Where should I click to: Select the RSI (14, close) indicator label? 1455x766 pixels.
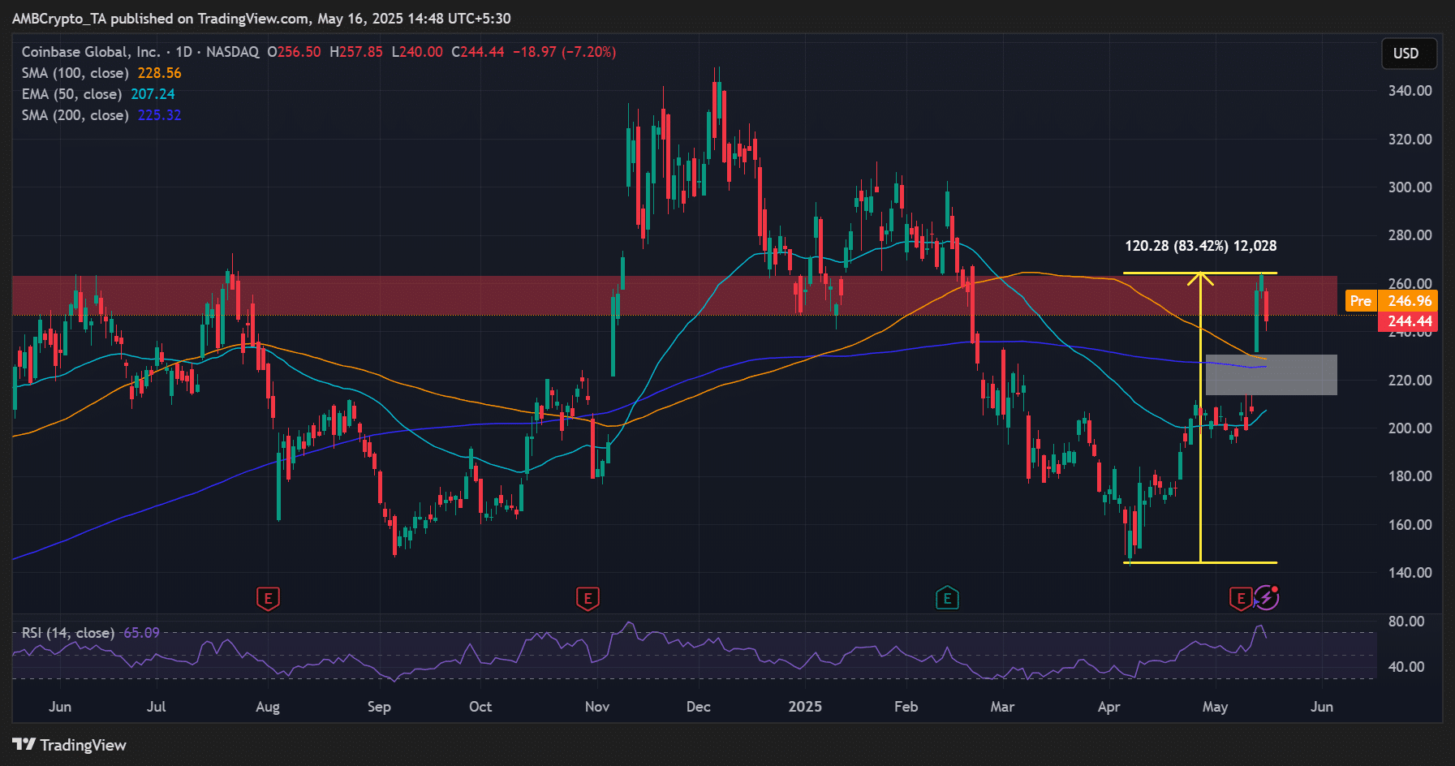[67, 633]
